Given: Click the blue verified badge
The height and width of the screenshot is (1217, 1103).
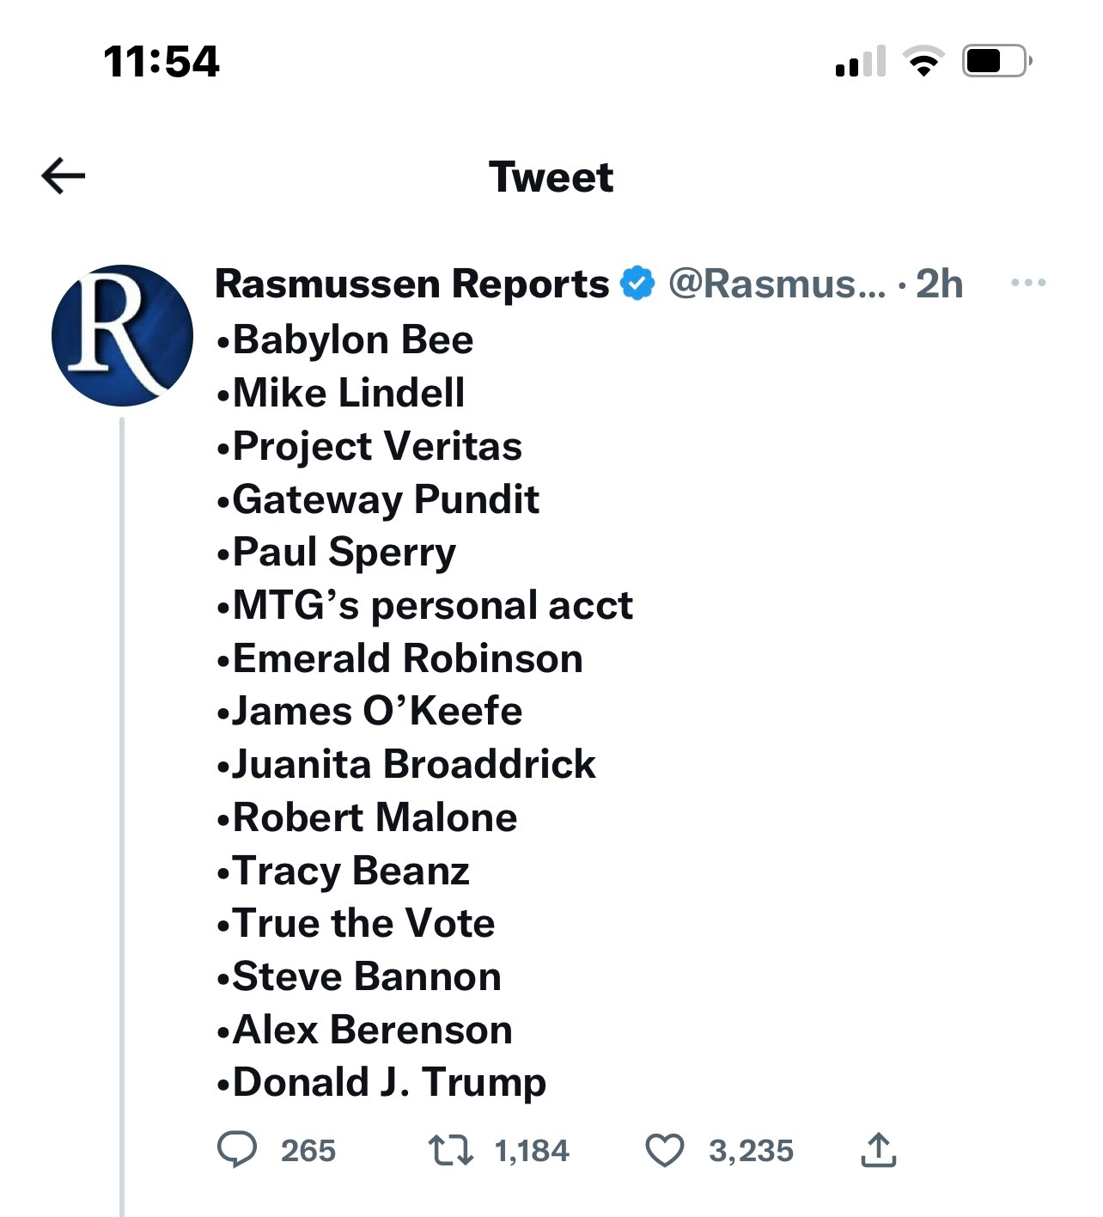Looking at the screenshot, I should point(637,284).
